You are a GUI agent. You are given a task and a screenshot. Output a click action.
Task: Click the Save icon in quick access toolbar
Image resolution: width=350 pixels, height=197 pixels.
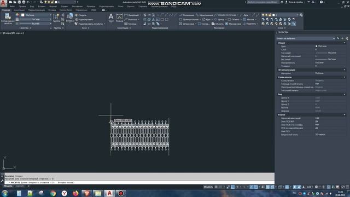tap(19, 2)
